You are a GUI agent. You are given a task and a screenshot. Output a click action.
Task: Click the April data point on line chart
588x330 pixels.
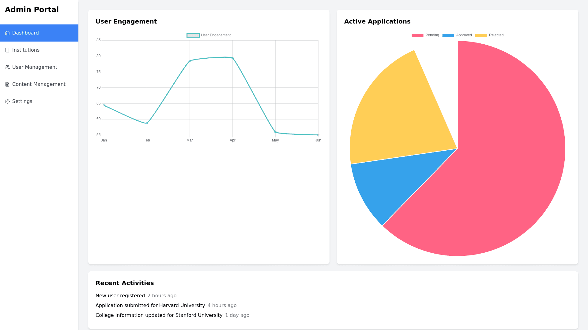(x=232, y=58)
